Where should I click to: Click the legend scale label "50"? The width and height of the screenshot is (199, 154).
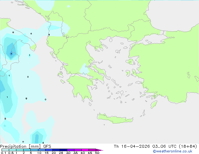97,153
